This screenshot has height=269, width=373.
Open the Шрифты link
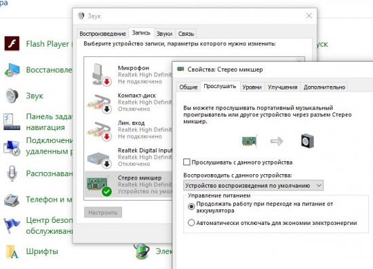[42, 251]
